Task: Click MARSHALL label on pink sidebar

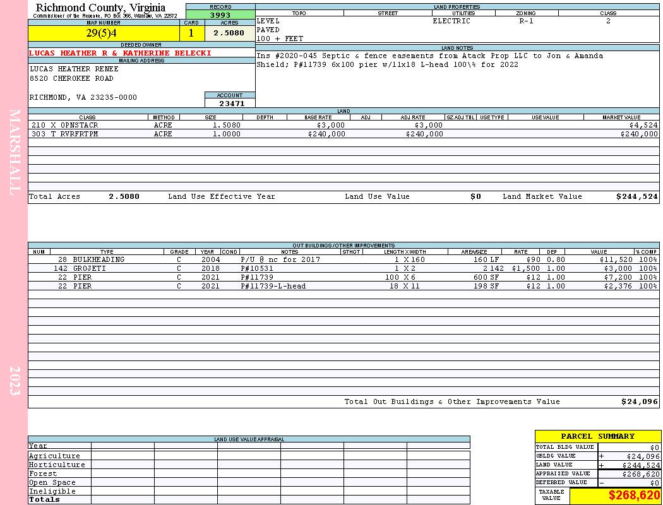Action: (x=15, y=152)
